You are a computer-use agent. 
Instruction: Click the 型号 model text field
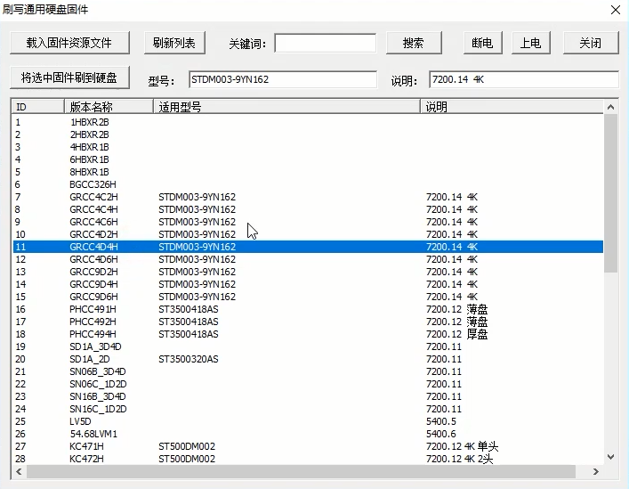coord(283,80)
